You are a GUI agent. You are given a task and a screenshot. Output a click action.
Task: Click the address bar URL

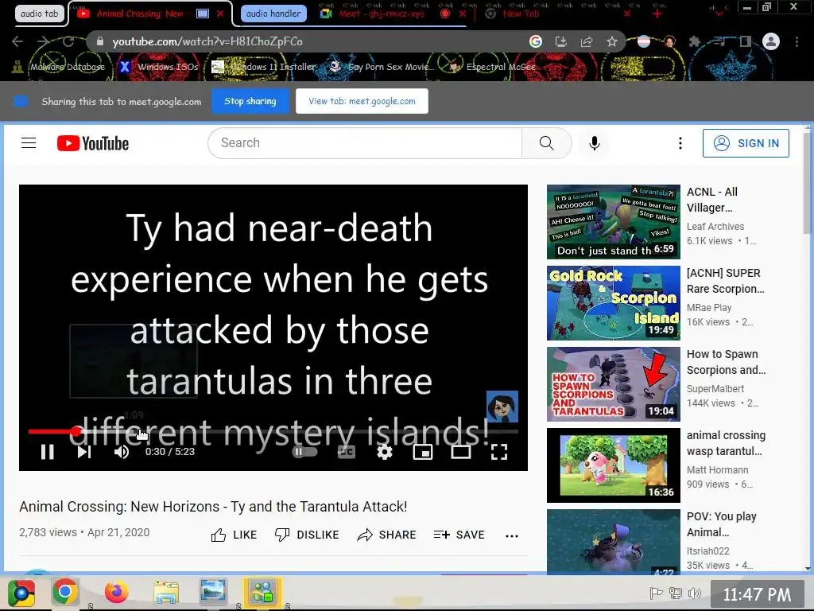[207, 41]
